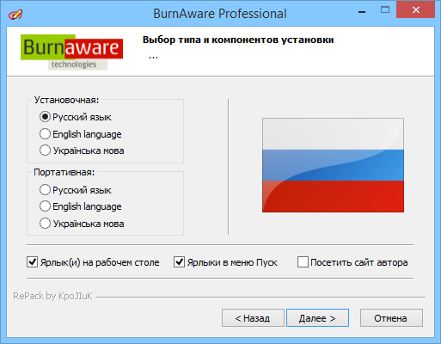Click the Russian flag image

(x=333, y=165)
